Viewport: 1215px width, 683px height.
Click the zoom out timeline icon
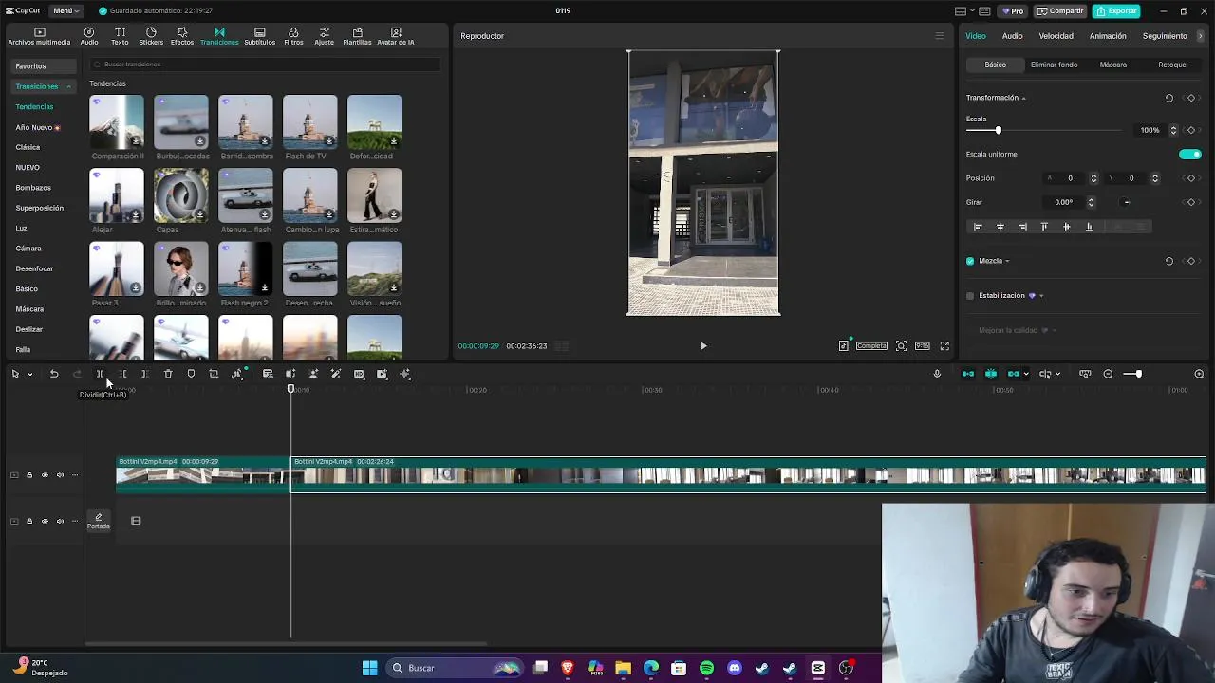[1108, 374]
